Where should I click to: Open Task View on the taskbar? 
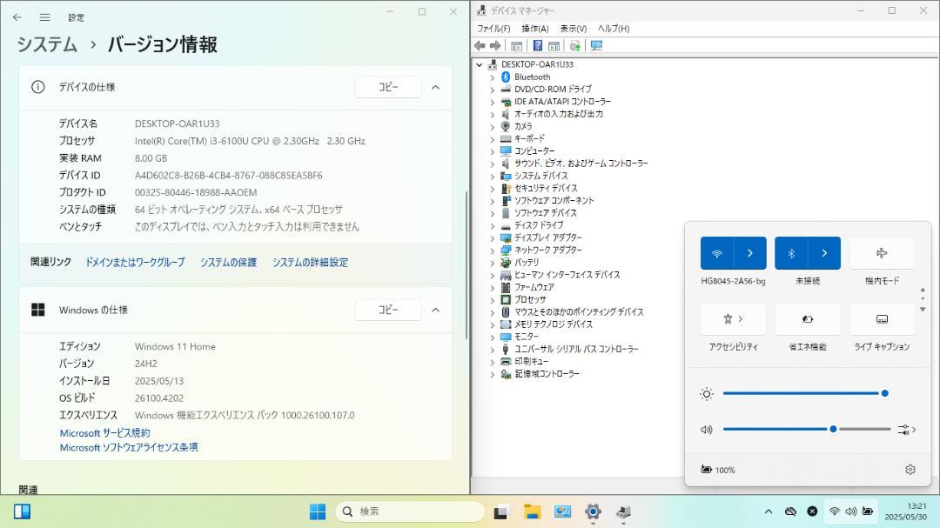pos(501,511)
